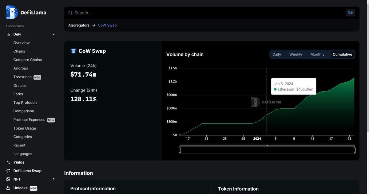Open the Oracles page
This screenshot has height=194, width=369.
coord(20,86)
